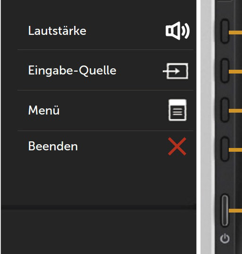Push the monitor button beside Menü
The height and width of the screenshot is (254, 242).
coord(225,110)
